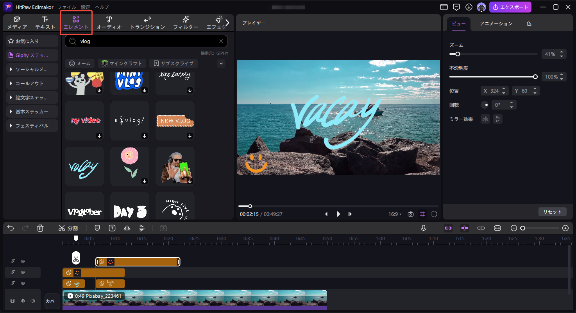Select the マインクラフト tag
The height and width of the screenshot is (313, 576).
(x=122, y=63)
